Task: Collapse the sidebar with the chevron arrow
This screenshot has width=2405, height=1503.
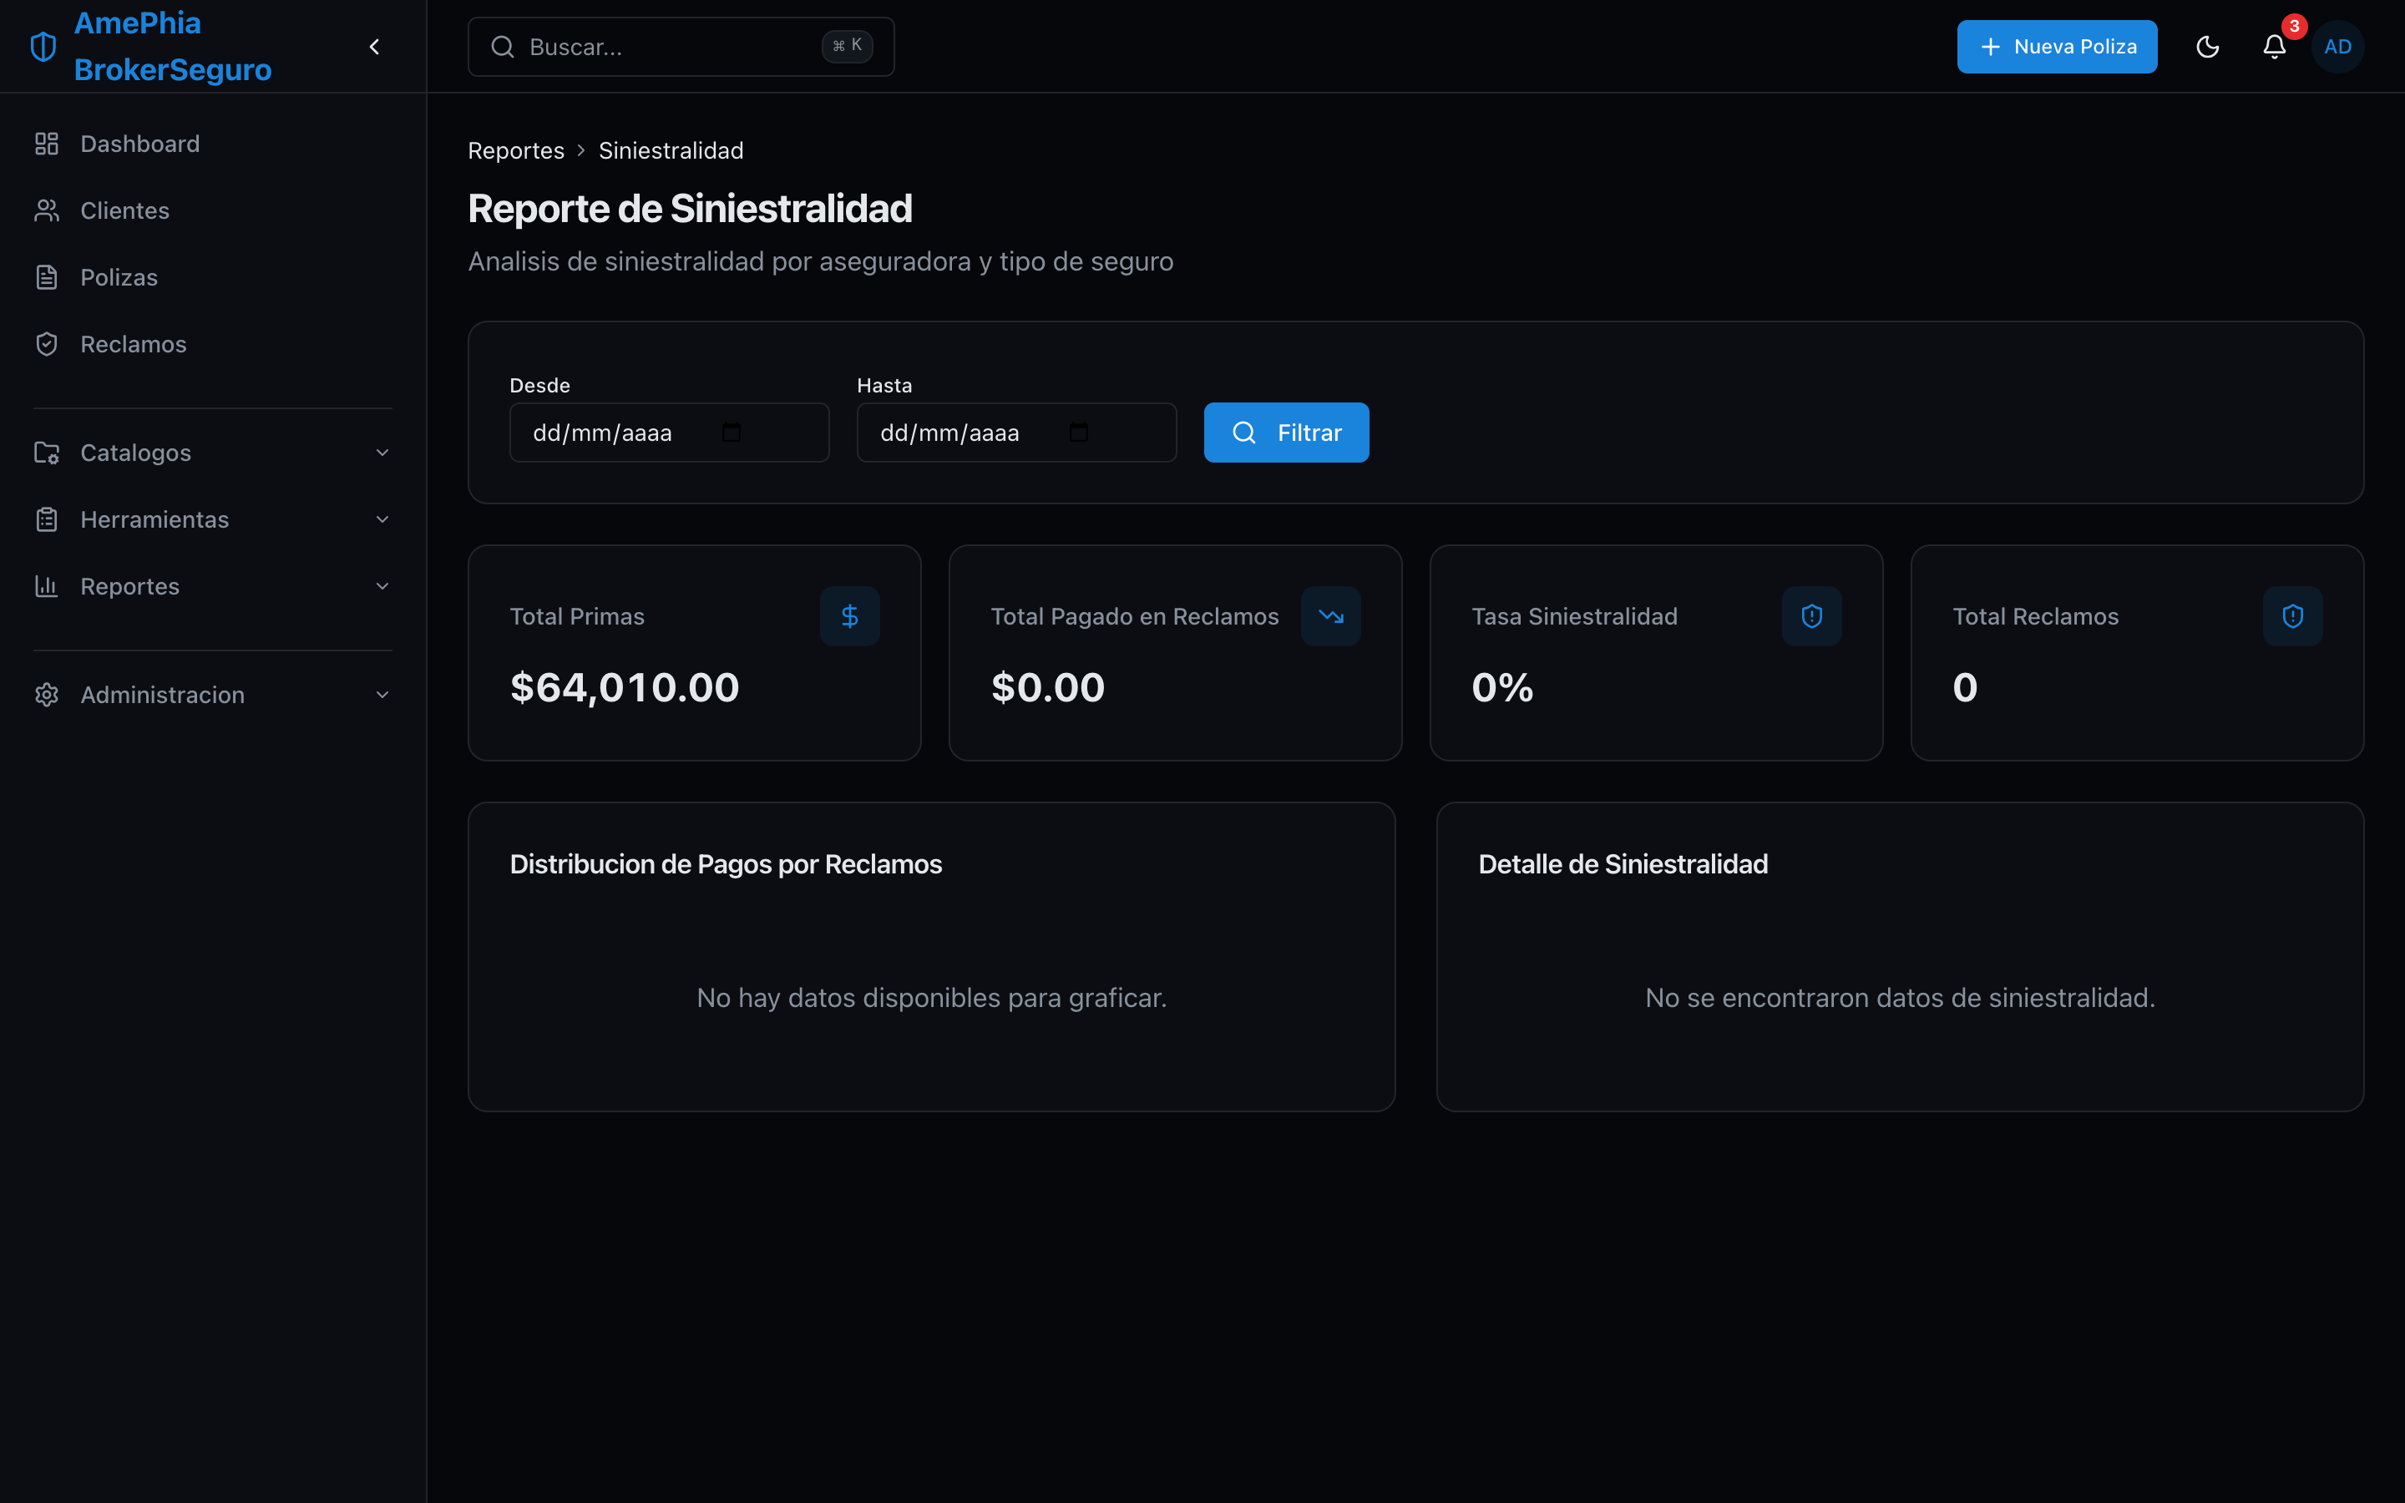Action: pos(375,47)
